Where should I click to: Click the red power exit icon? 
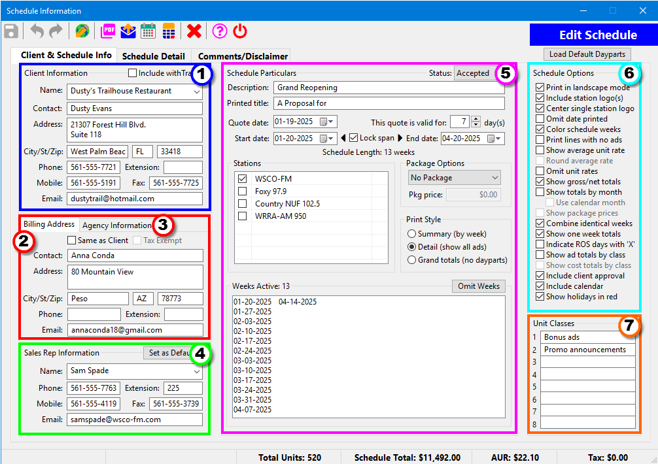[240, 31]
